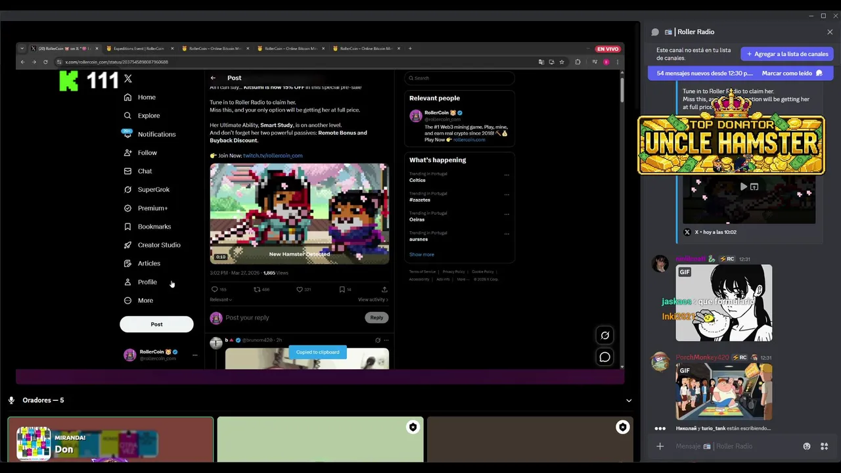Open a new browser tab
Image resolution: width=841 pixels, height=473 pixels.
[x=410, y=48]
